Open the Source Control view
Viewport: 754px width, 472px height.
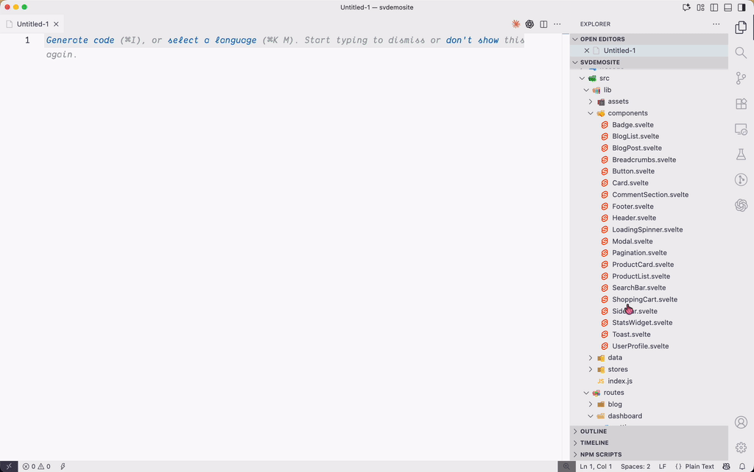741,78
